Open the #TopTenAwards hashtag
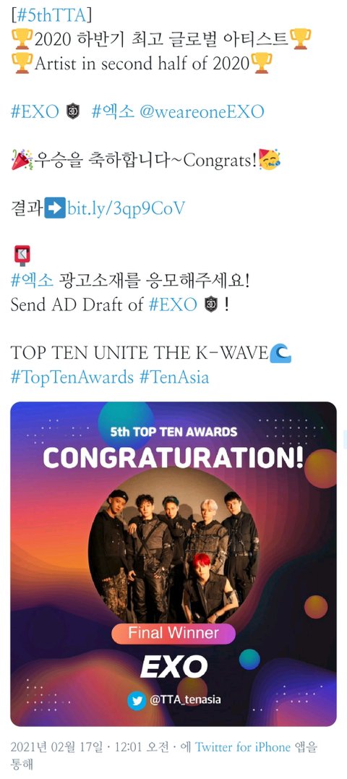The height and width of the screenshot is (779, 347). [x=72, y=377]
